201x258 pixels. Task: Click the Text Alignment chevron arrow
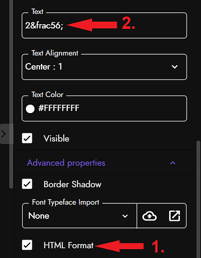[175, 67]
